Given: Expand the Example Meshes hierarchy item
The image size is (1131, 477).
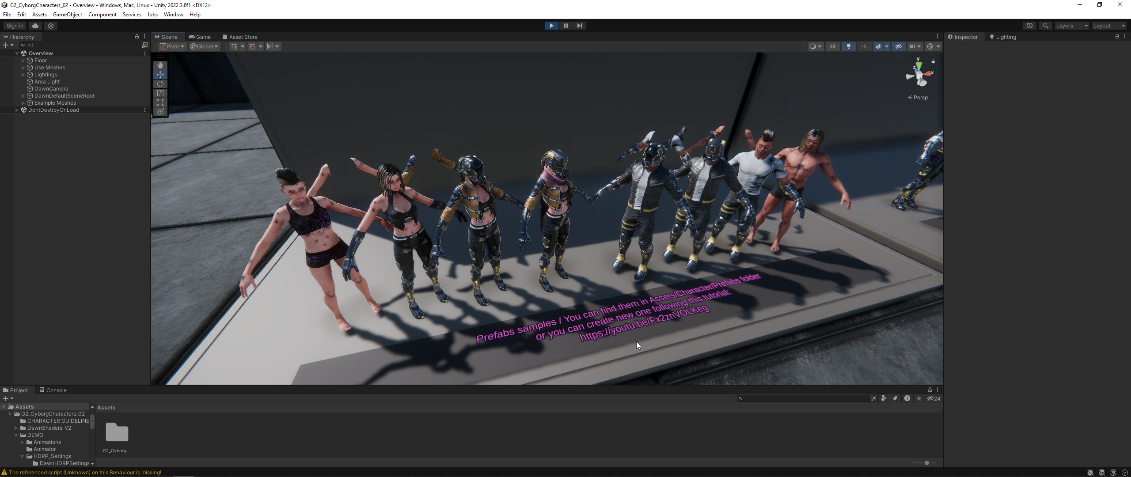Looking at the screenshot, I should pyautogui.click(x=23, y=103).
